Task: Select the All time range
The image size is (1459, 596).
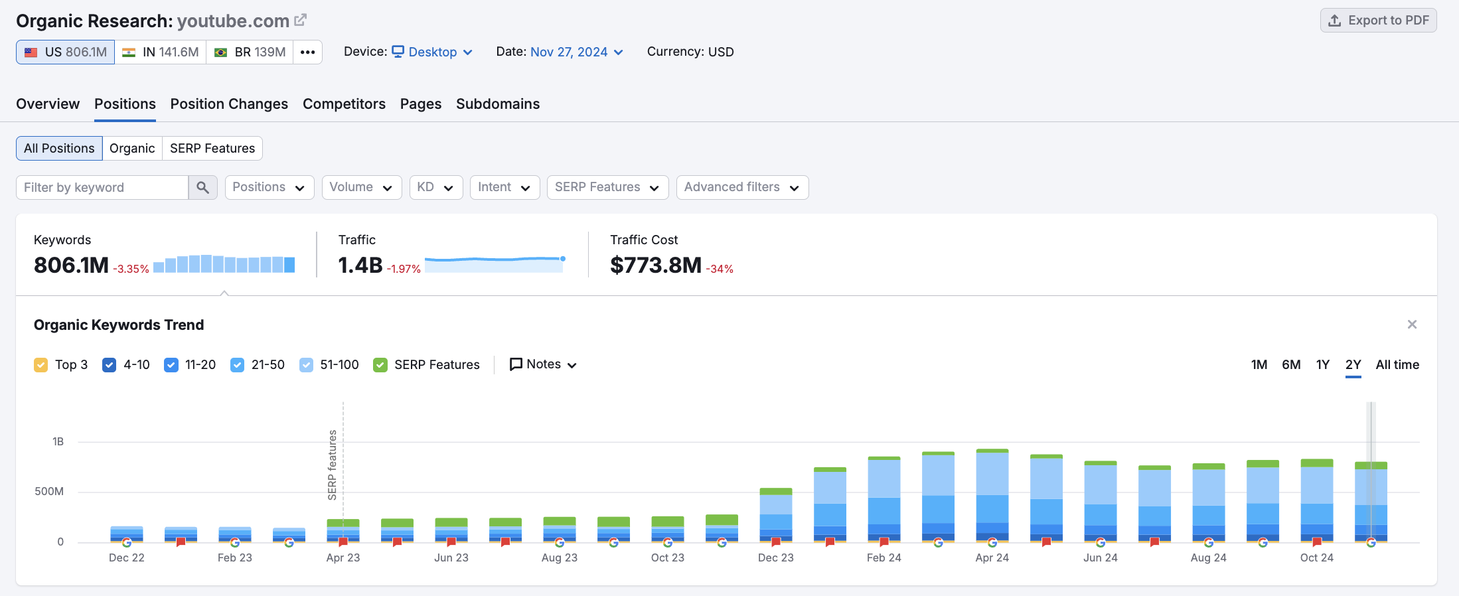Action: coord(1397,365)
